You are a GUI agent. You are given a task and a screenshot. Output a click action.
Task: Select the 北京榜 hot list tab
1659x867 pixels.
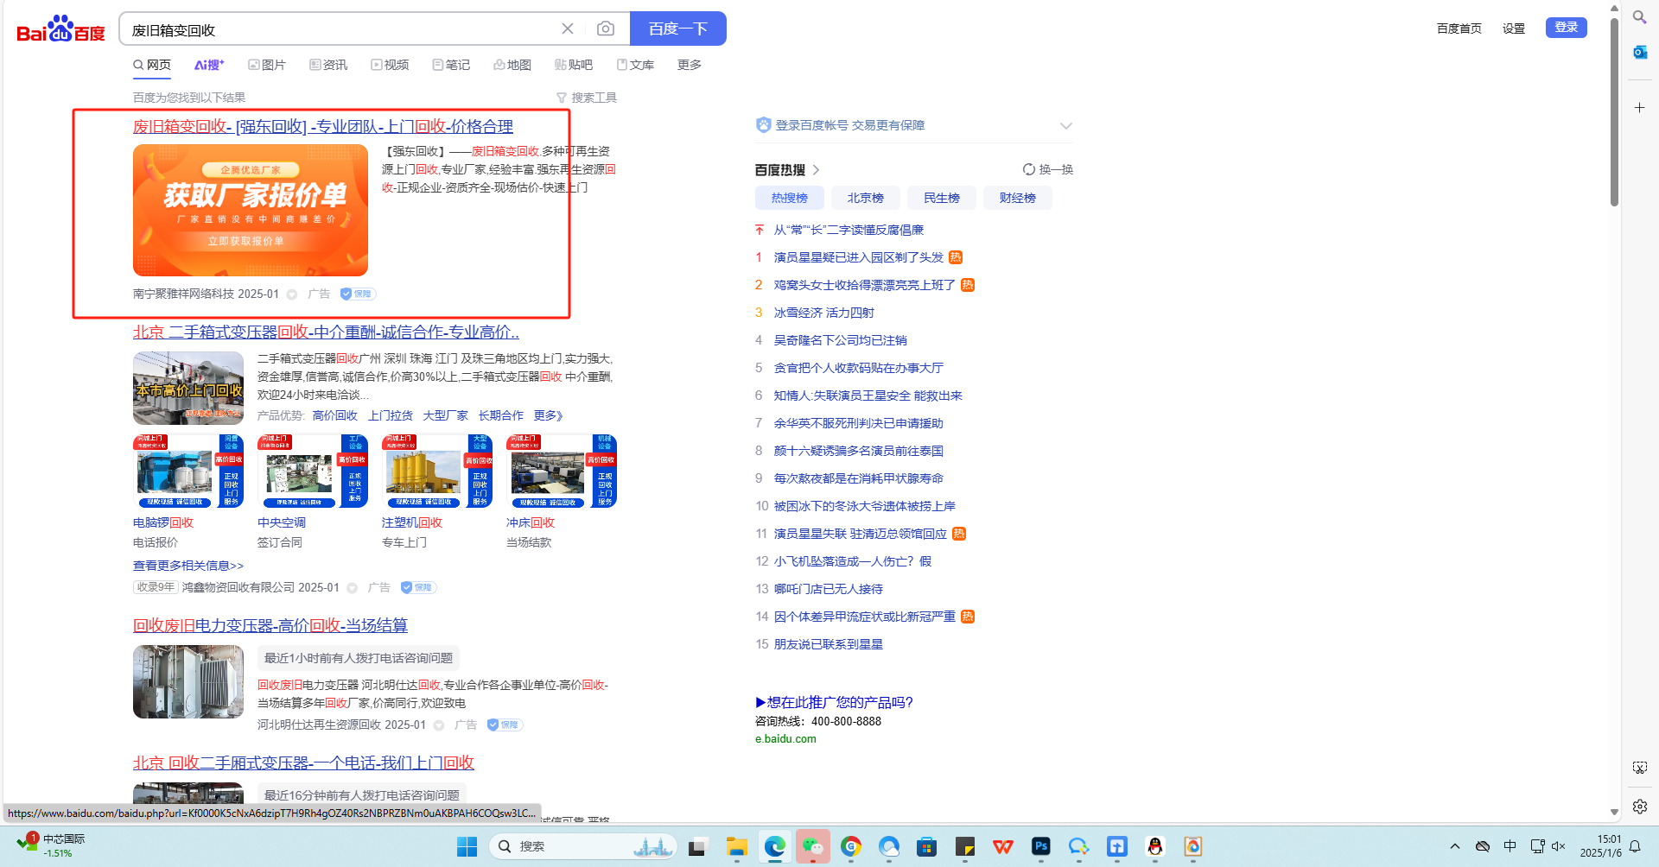866,198
